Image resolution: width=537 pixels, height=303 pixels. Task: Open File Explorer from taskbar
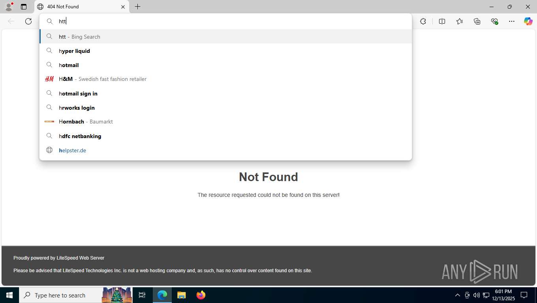pos(181,295)
